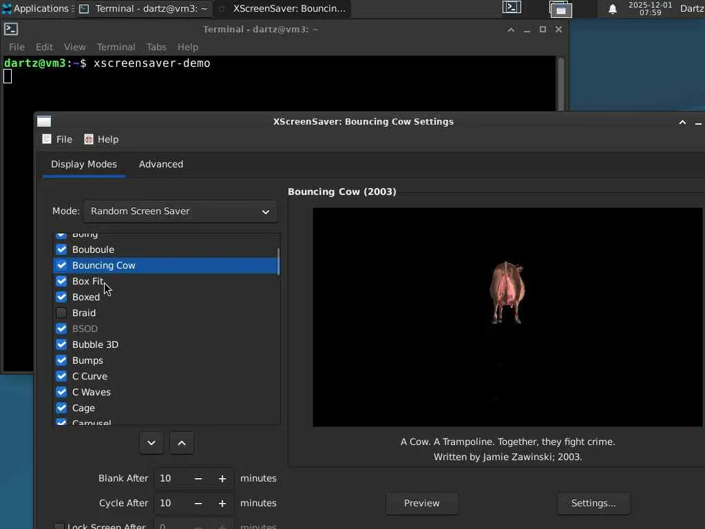Uncheck the Bouboule screensaver checkbox
The height and width of the screenshot is (529, 705).
coord(61,249)
